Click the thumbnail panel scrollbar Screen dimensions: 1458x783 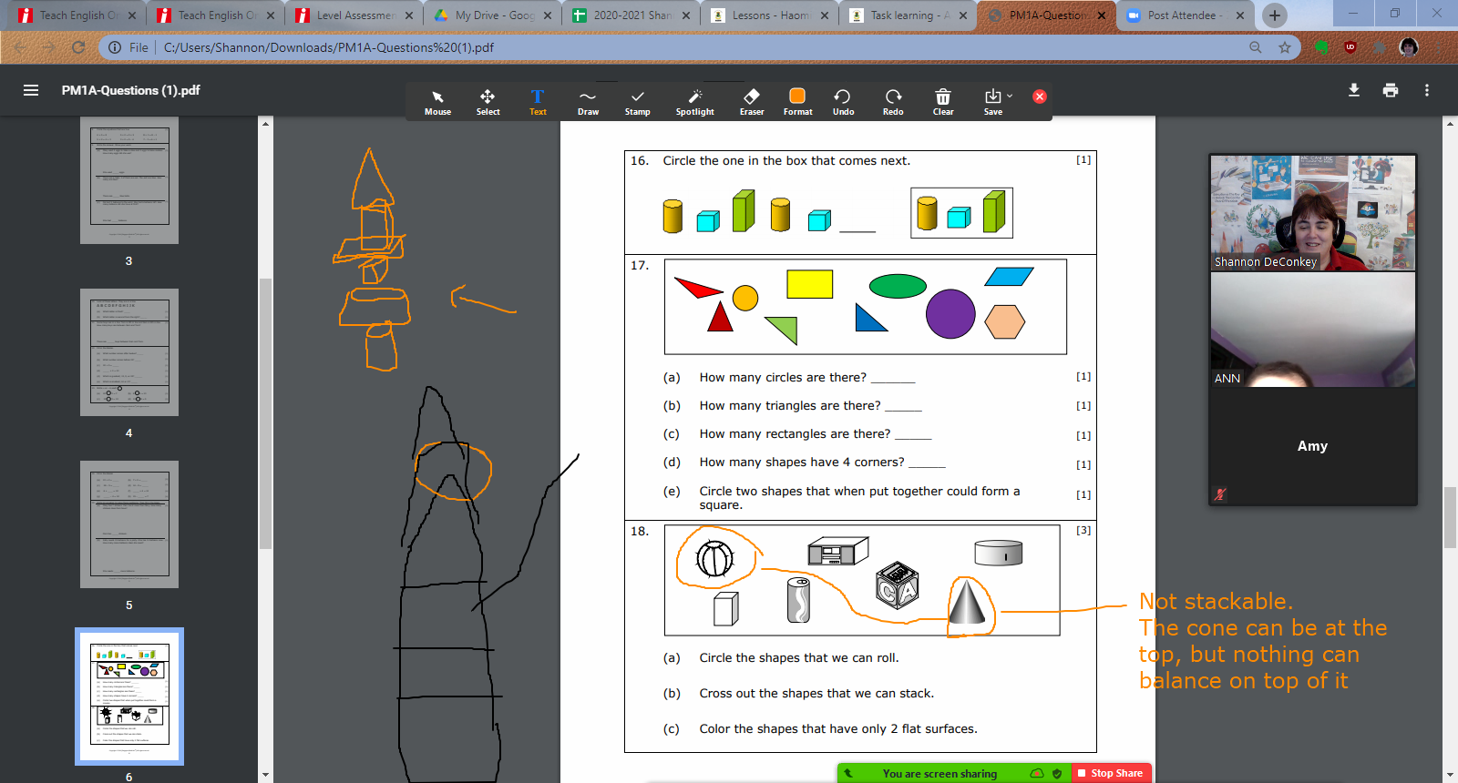point(265,414)
